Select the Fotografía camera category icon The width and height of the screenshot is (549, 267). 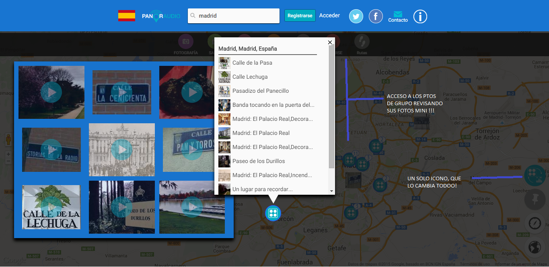tap(186, 42)
